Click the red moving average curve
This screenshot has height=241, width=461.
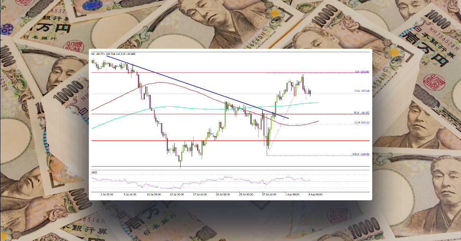click(x=161, y=83)
